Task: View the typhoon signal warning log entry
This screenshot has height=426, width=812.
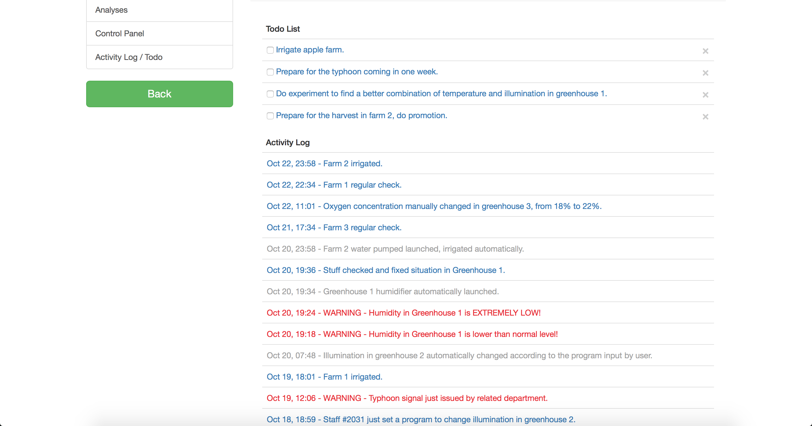Action: tap(407, 398)
